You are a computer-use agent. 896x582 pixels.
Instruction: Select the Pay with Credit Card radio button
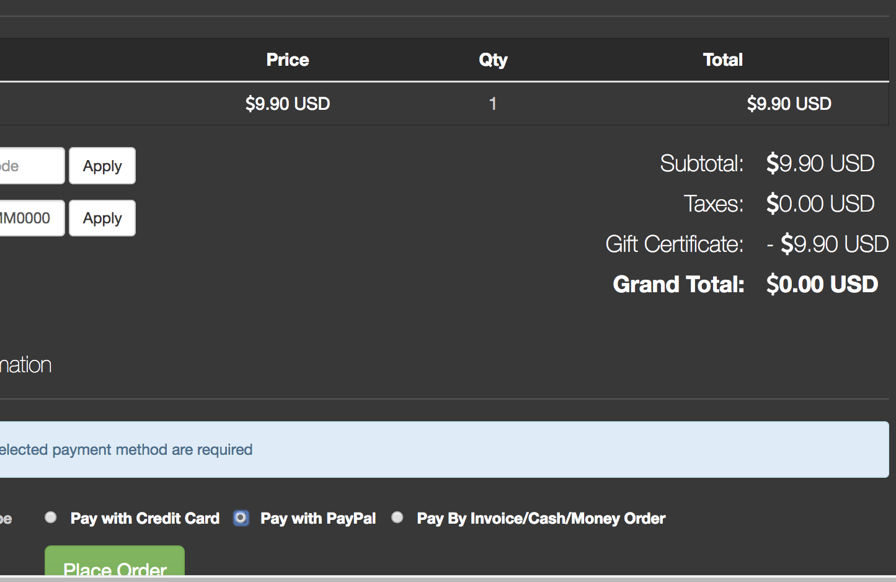tap(51, 517)
